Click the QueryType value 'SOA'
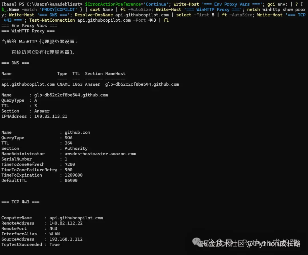The image size is (308, 255). [x=68, y=138]
